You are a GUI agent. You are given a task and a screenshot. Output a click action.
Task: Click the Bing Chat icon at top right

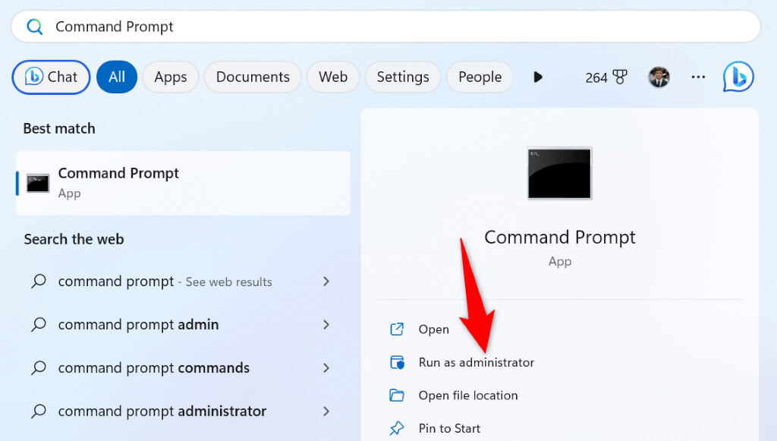click(x=738, y=77)
